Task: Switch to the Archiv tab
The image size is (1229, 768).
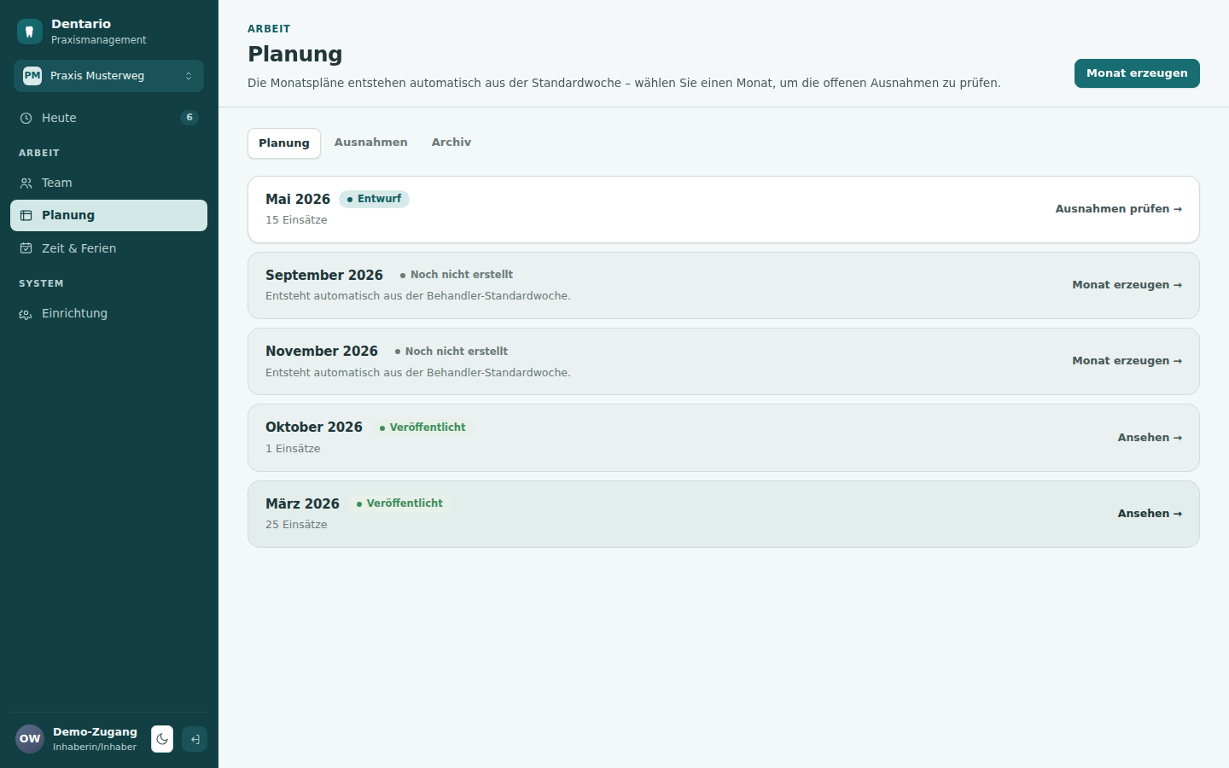Action: (x=451, y=143)
